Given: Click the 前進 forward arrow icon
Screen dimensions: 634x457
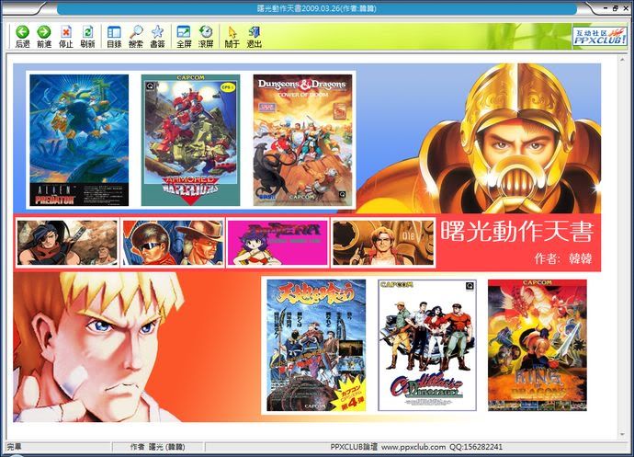Looking at the screenshot, I should click(44, 31).
